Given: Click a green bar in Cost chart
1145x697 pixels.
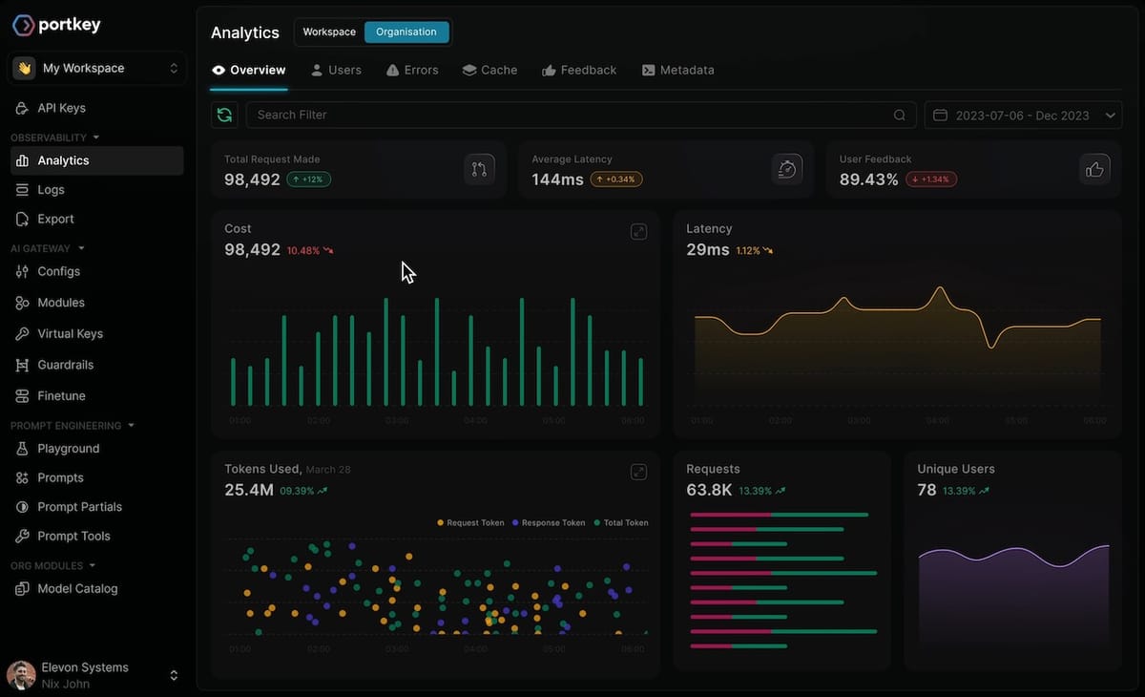Looking at the screenshot, I should click(386, 353).
